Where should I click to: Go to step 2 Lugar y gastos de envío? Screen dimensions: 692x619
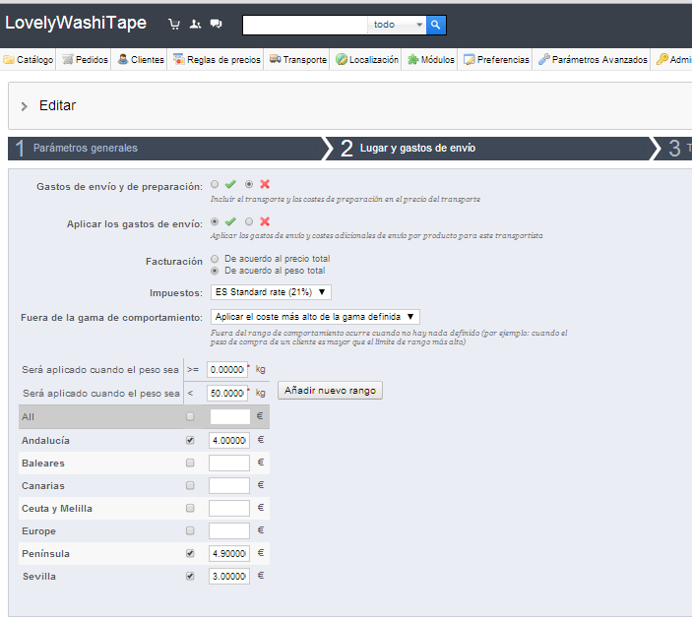(x=492, y=149)
